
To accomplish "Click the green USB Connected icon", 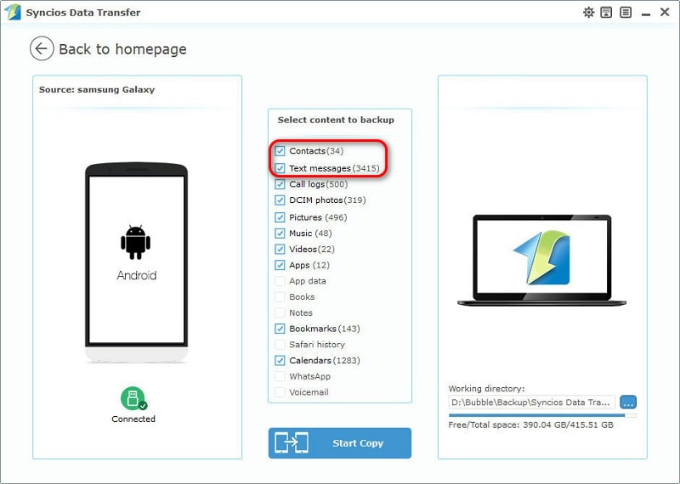I will [x=133, y=398].
